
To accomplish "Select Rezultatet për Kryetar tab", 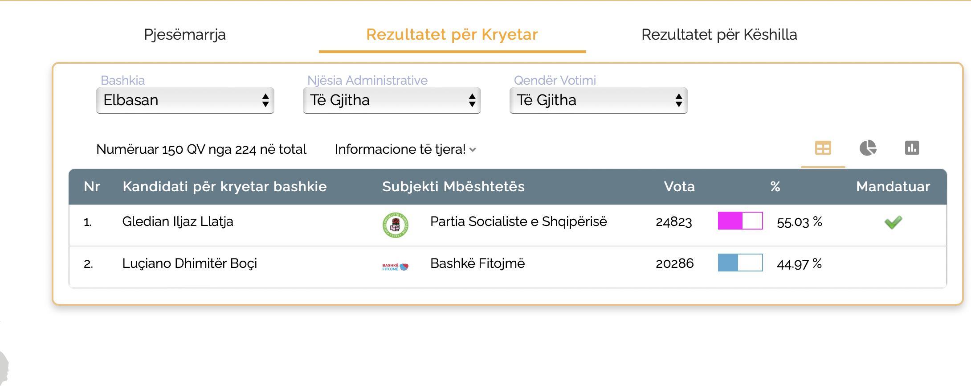I will pyautogui.click(x=452, y=34).
